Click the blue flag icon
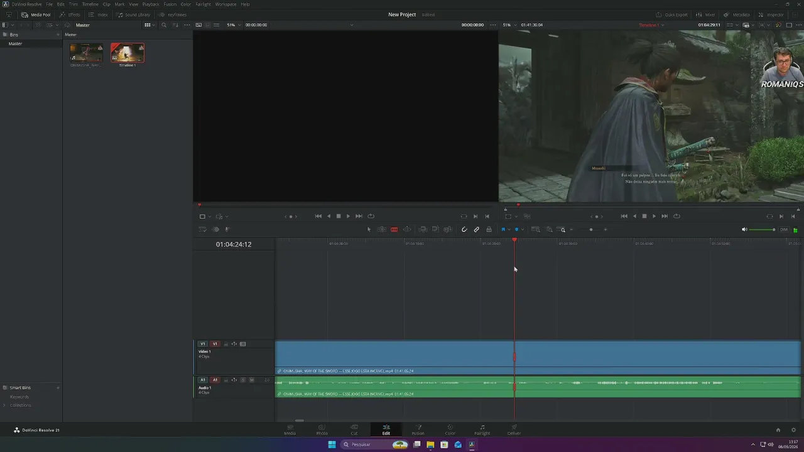 [x=503, y=230]
